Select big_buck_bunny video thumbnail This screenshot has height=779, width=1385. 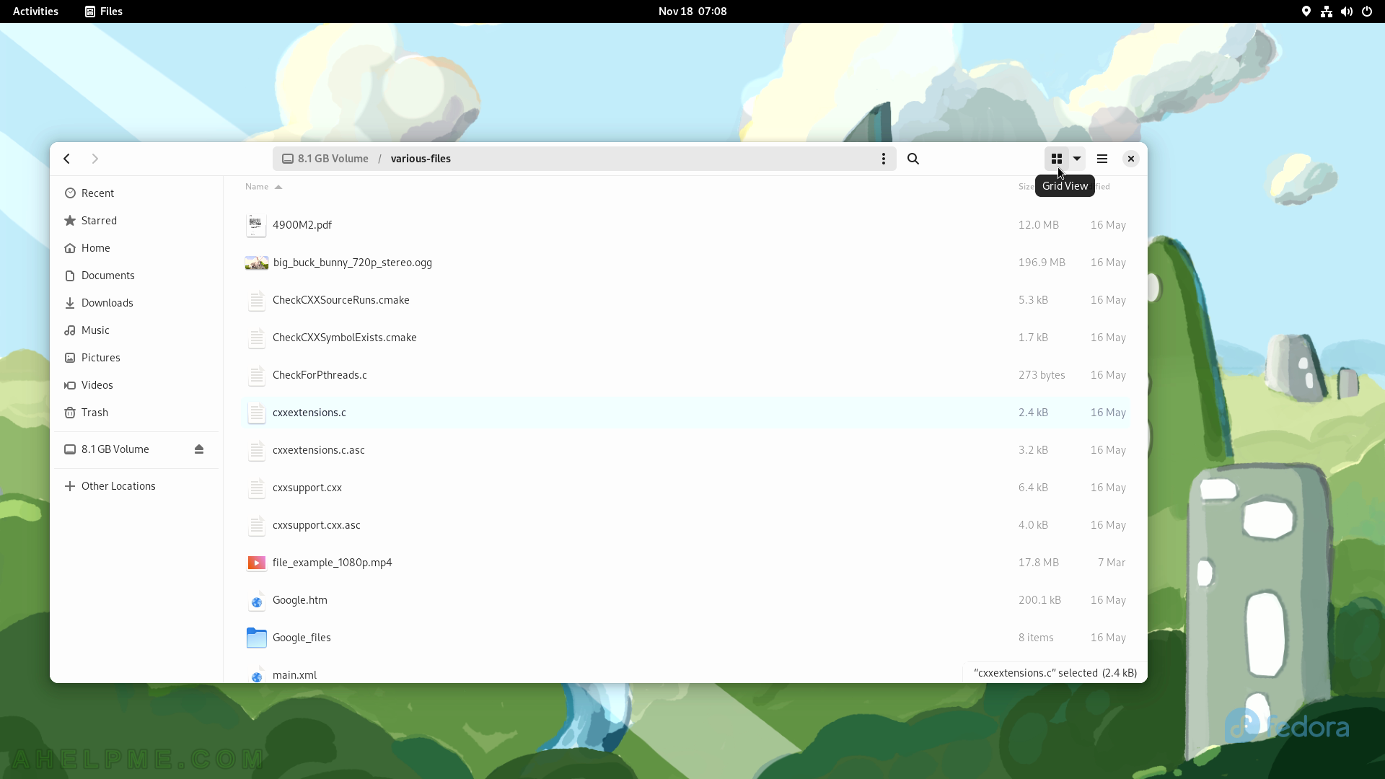point(256,263)
